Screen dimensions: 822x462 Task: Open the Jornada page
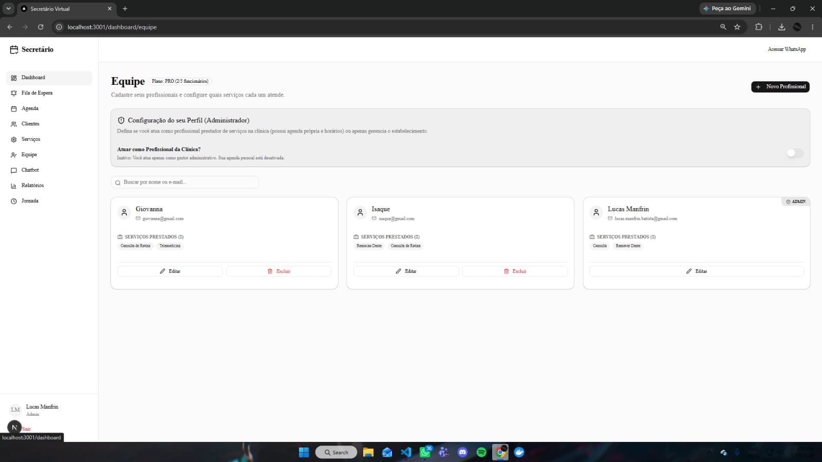pos(49,201)
